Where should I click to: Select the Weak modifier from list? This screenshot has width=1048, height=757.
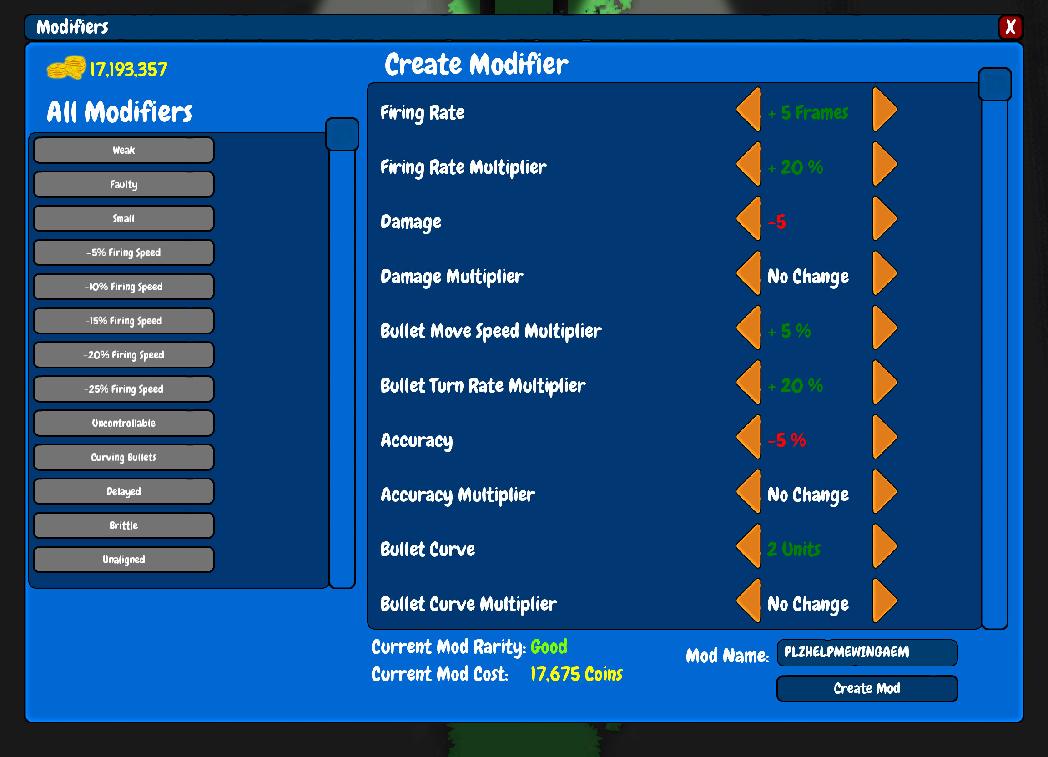coord(124,151)
